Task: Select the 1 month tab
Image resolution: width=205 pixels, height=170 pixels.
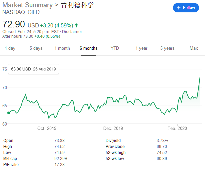Action: 62,48
